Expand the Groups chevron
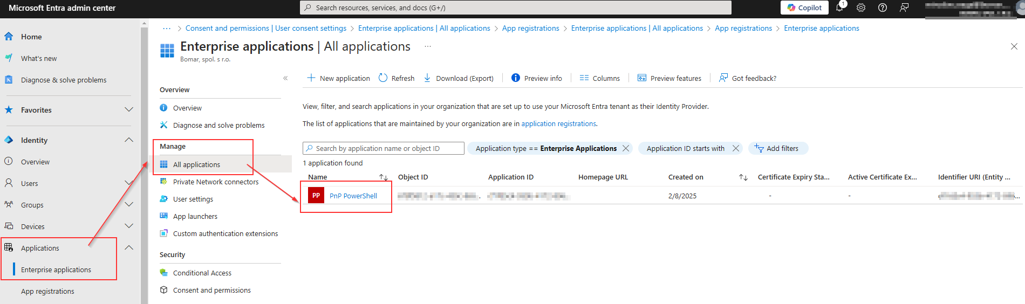Screen dimensions: 1025x304 pos(129,204)
